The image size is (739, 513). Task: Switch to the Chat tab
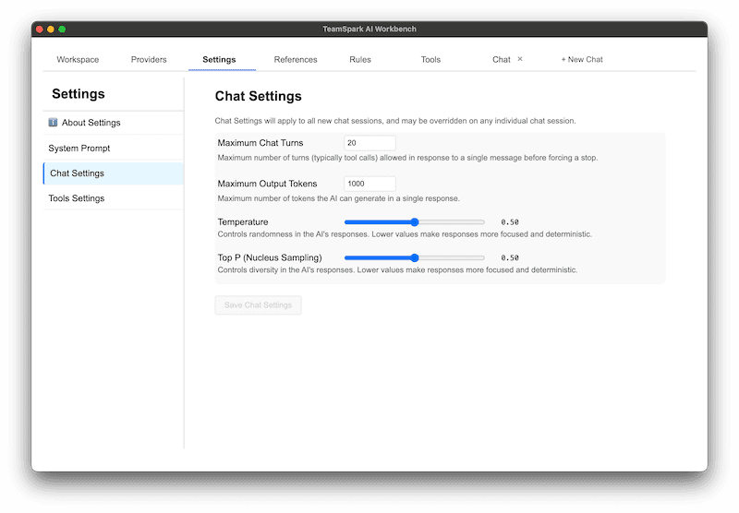click(502, 60)
